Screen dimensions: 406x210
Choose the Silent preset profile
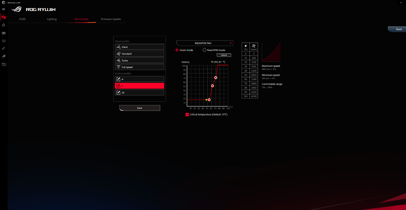pos(140,47)
